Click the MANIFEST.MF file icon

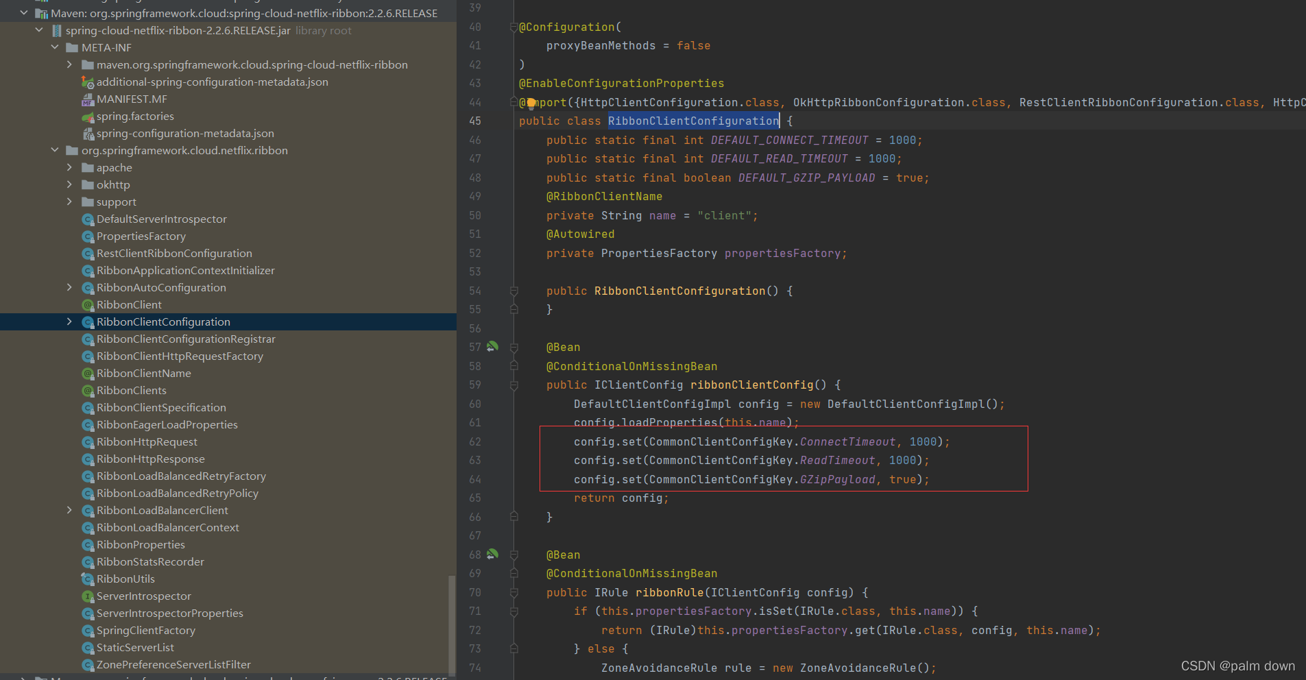pyautogui.click(x=88, y=99)
